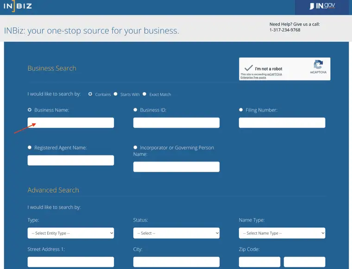Select the Starts With radio button
The height and width of the screenshot is (269, 352).
(116, 94)
